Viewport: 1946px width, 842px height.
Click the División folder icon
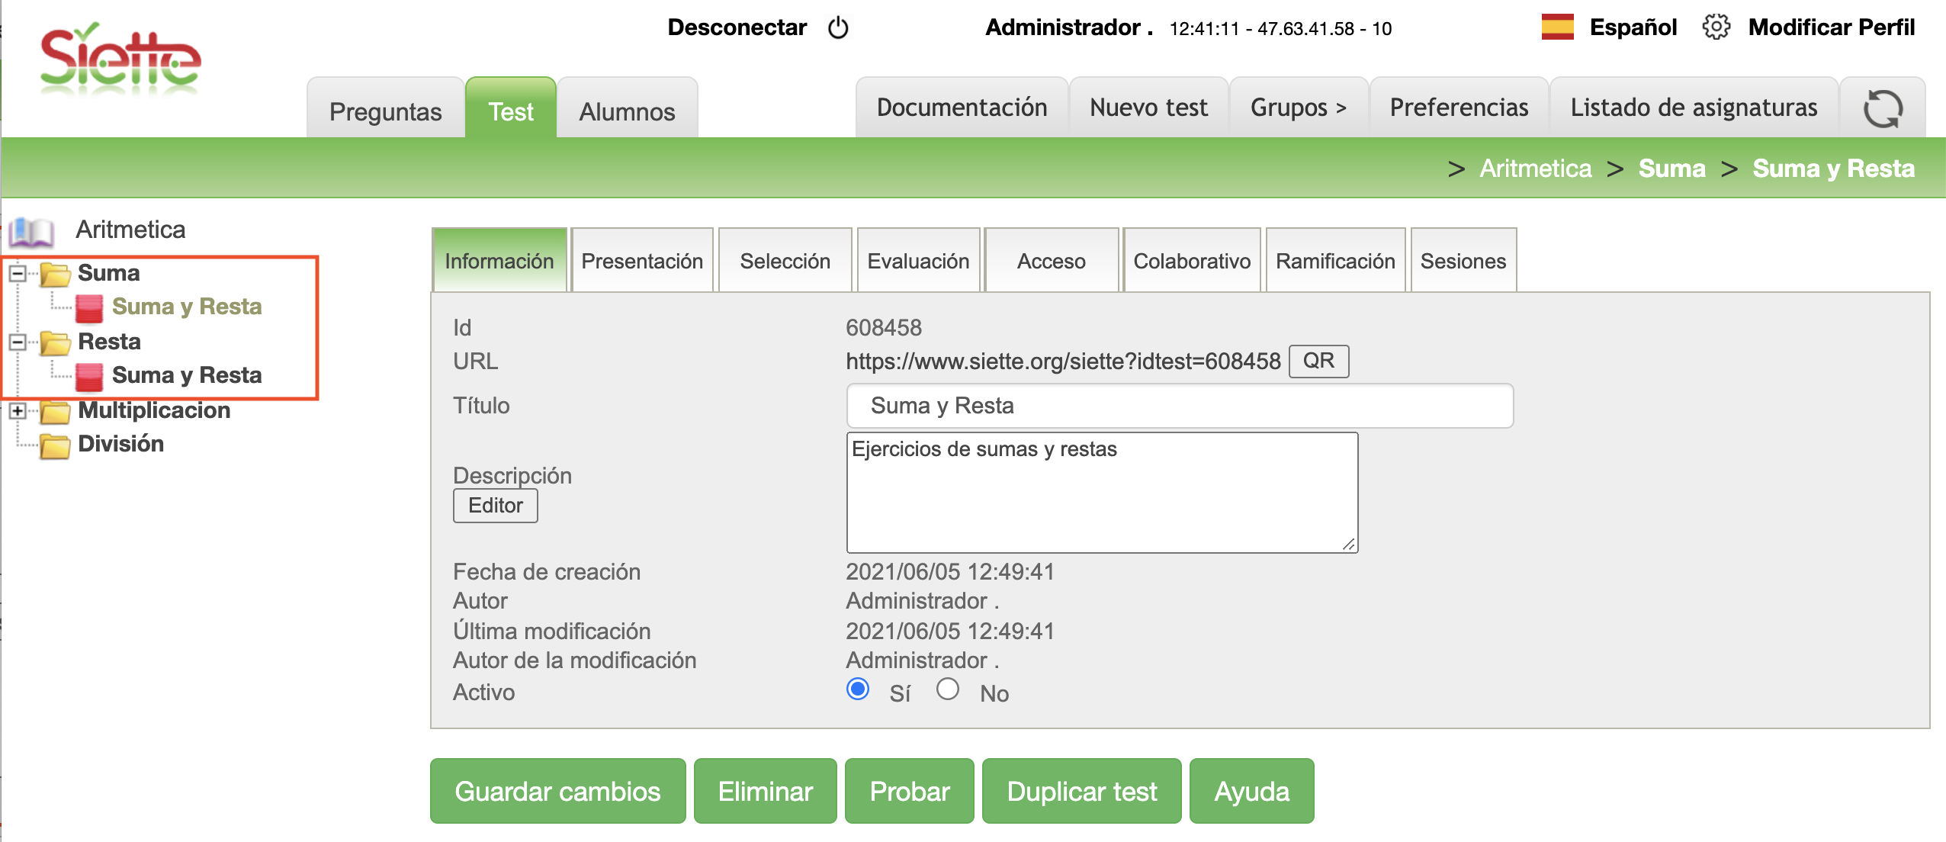[x=55, y=445]
